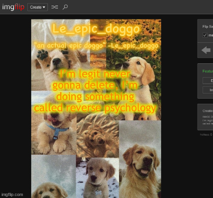Select the image description text
This screenshot has width=213, height=198.
point(208,122)
